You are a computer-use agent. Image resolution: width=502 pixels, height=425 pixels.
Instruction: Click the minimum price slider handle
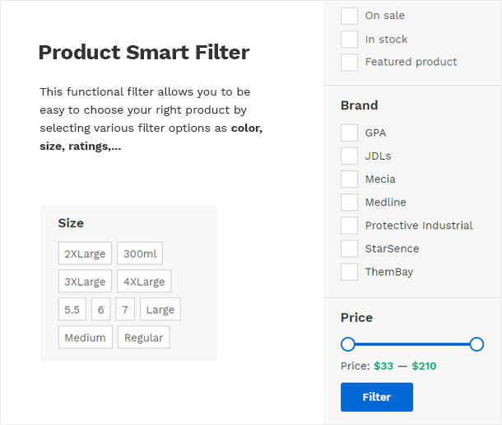pyautogui.click(x=348, y=344)
